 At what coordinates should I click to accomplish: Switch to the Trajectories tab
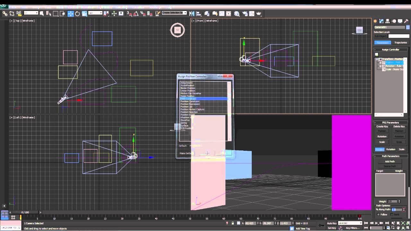pos(400,43)
